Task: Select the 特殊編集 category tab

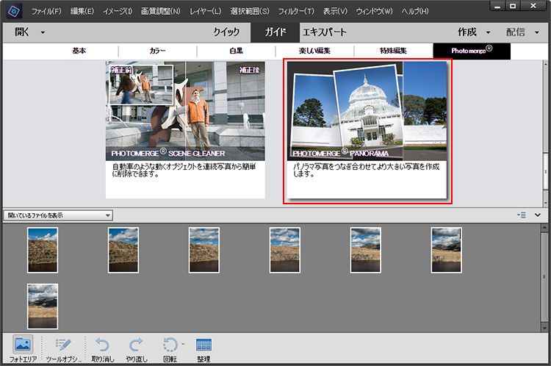Action: [x=393, y=51]
